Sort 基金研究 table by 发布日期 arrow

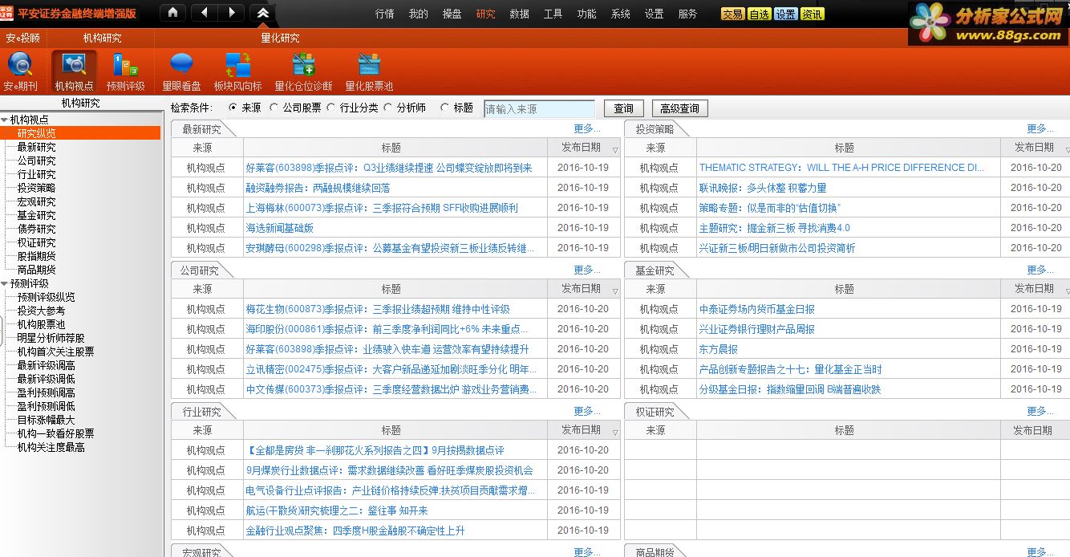1068,291
